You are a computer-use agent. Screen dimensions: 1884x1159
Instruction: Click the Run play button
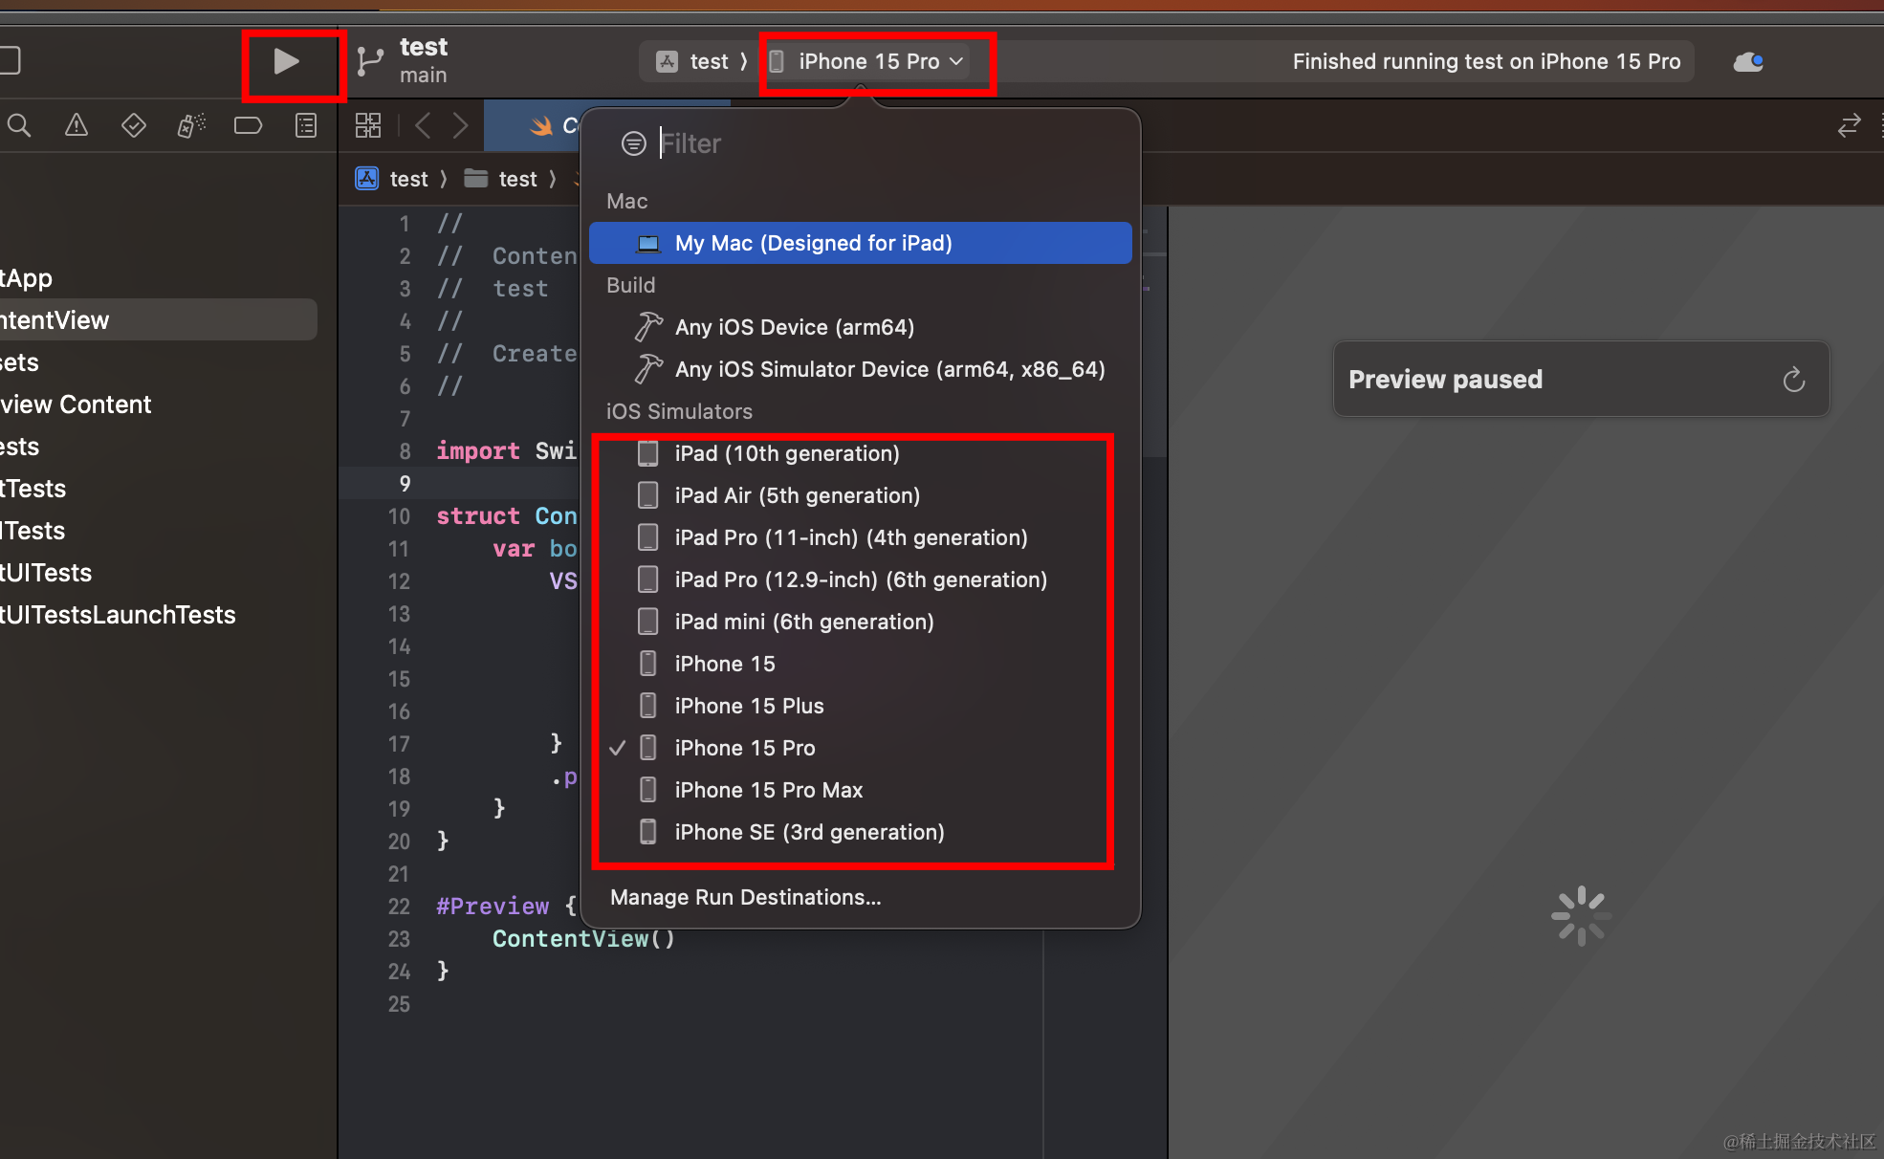pos(286,62)
